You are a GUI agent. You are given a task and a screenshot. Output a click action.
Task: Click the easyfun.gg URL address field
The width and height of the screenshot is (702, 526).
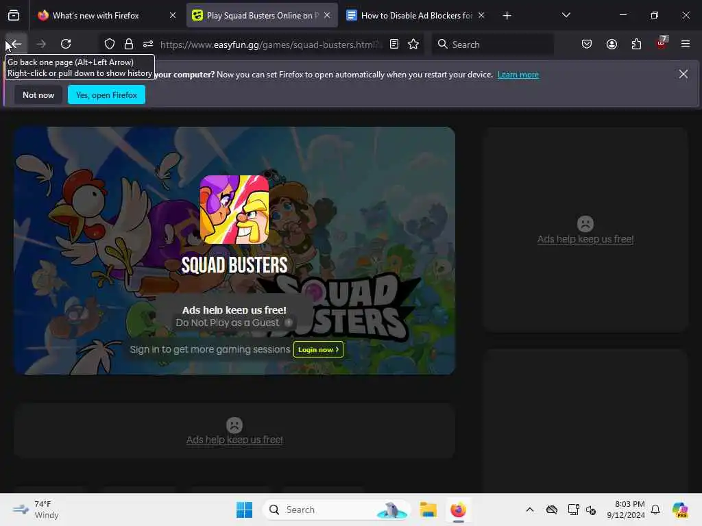coord(270,45)
